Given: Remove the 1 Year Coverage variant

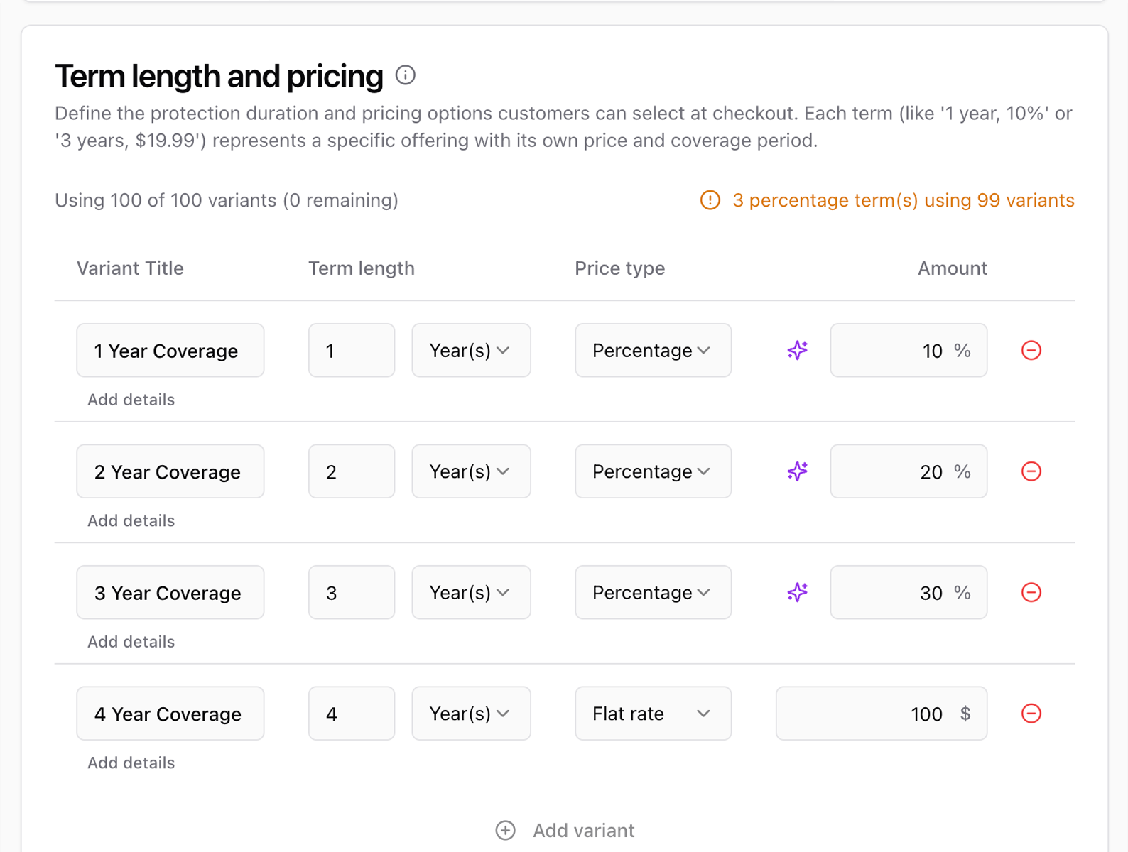Looking at the screenshot, I should pyautogui.click(x=1031, y=350).
